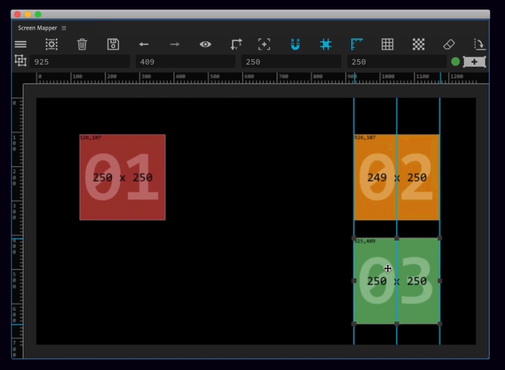Click the top-center handle of screen 03
Image resolution: width=505 pixels, height=370 pixels.
(397, 238)
